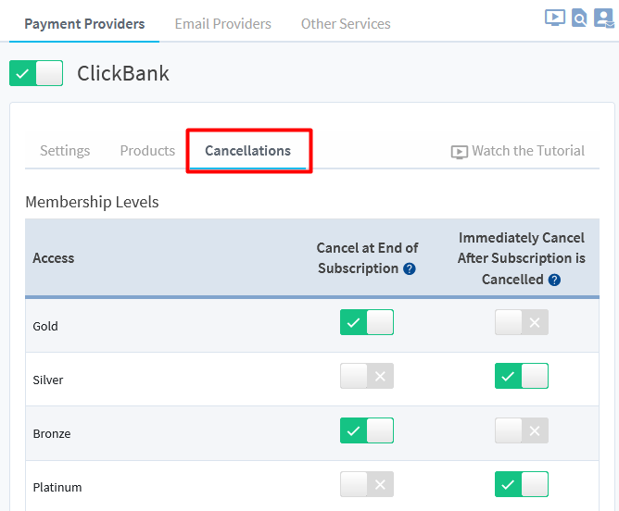619x511 pixels.
Task: Open the Products sub-tab
Action: pos(147,151)
